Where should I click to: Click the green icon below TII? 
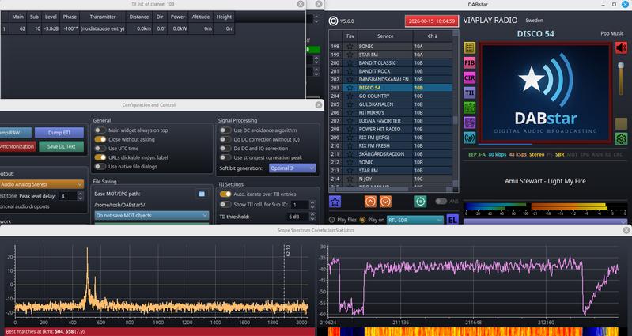click(469, 108)
